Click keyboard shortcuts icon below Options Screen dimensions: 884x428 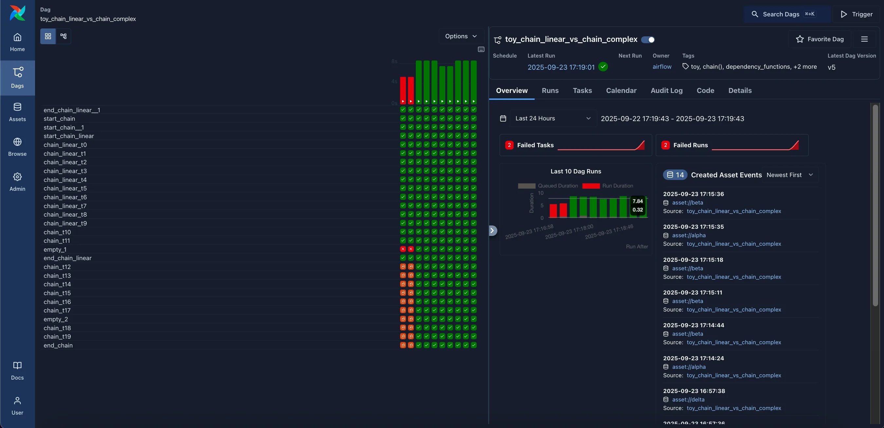click(481, 49)
